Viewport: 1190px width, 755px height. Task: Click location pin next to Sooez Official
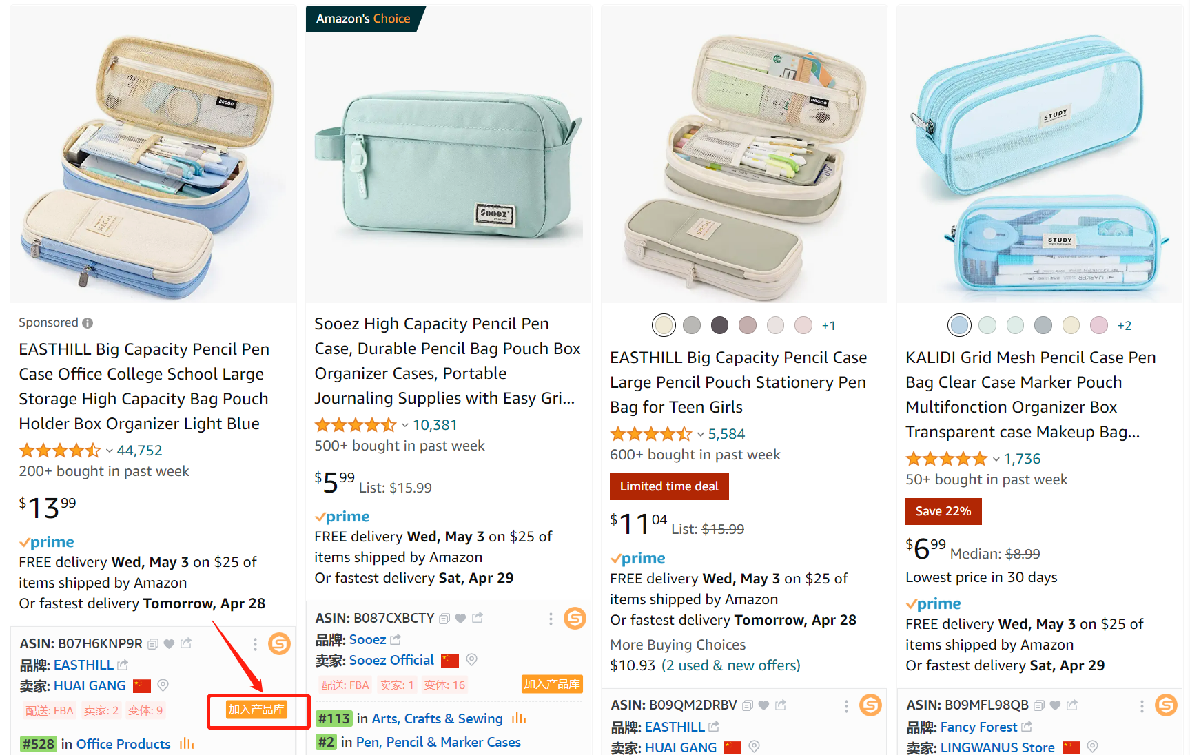(472, 660)
